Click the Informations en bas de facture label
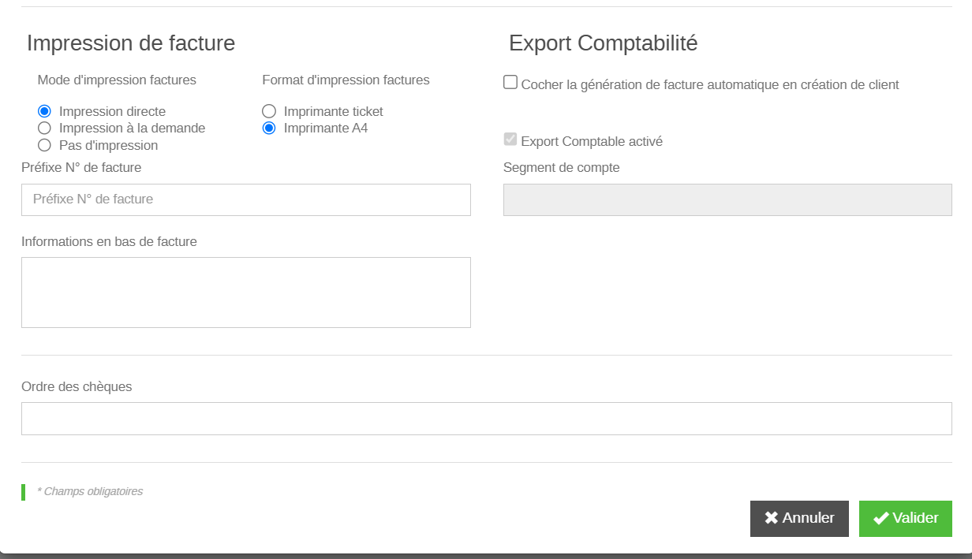The width and height of the screenshot is (972, 559). (x=109, y=241)
